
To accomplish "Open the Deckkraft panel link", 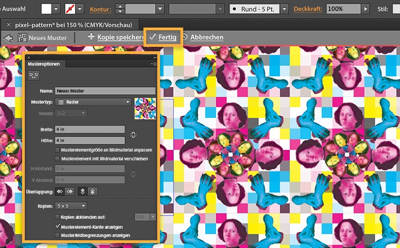I will point(308,9).
